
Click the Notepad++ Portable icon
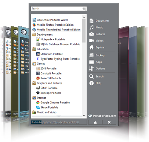tap(38, 39)
